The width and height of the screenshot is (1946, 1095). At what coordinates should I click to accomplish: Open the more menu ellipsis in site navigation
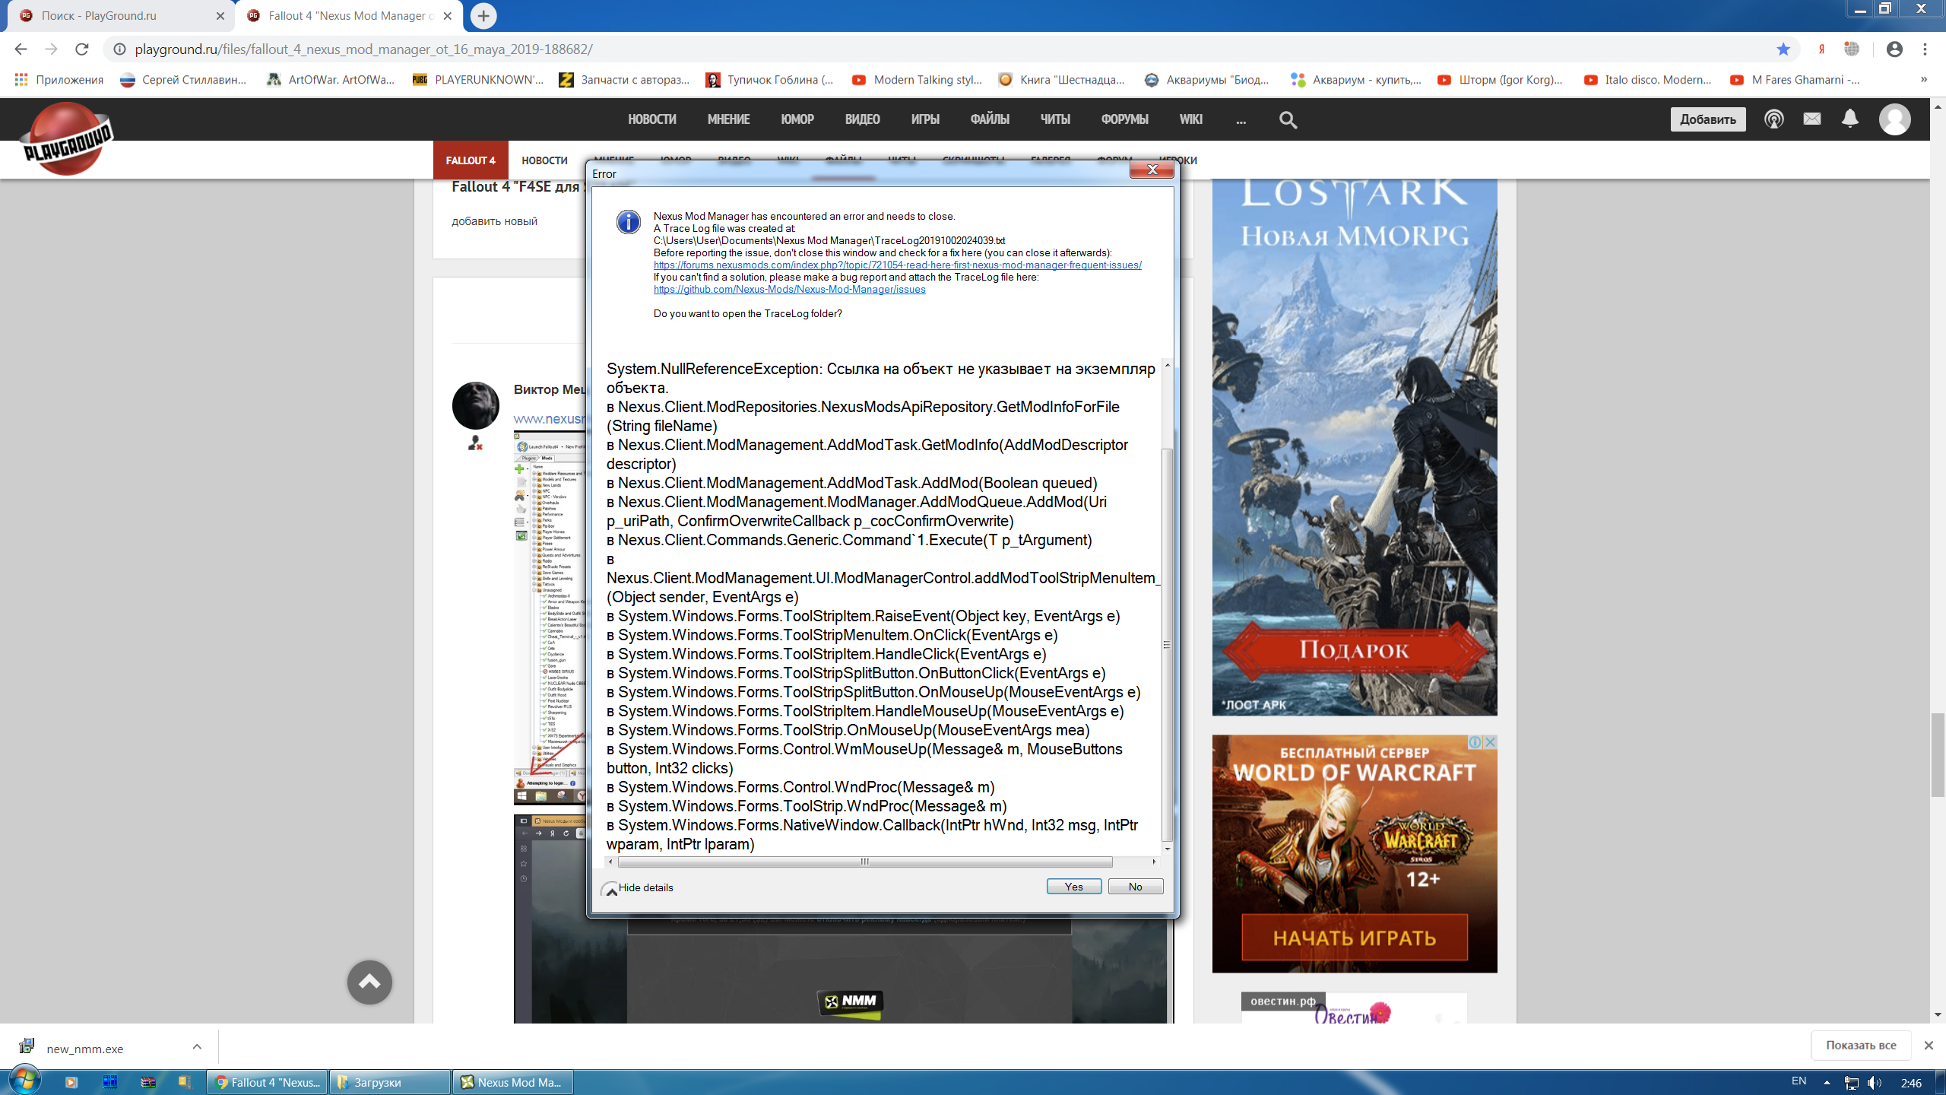pyautogui.click(x=1241, y=119)
